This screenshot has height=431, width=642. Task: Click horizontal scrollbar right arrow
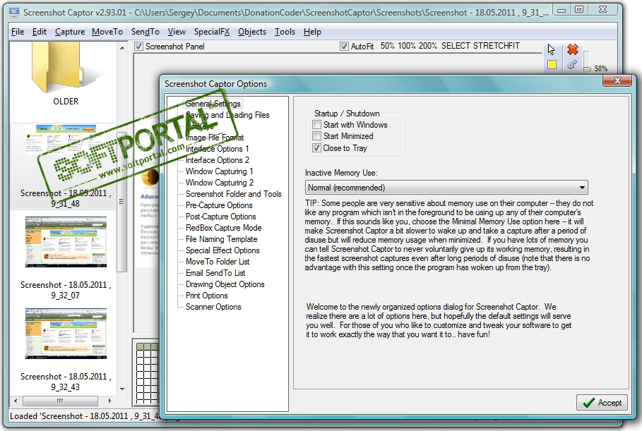[x=109, y=401]
